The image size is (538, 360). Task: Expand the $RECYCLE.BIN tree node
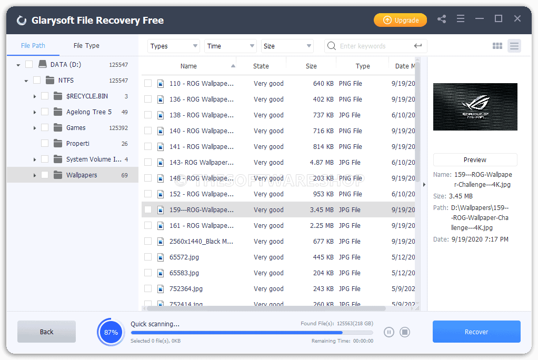34,96
